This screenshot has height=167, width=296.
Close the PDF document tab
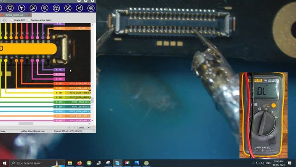[x=29, y=15]
